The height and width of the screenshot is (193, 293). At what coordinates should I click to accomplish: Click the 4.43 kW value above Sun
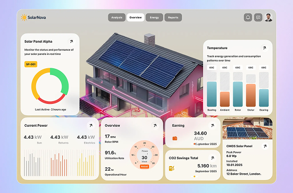pos(32,137)
